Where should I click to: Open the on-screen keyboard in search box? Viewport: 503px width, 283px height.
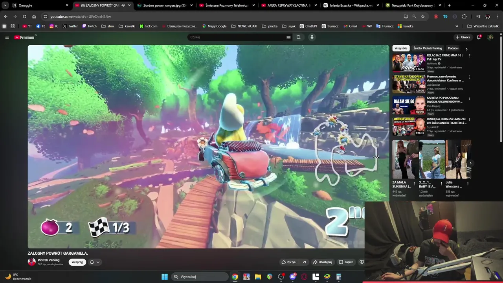pyautogui.click(x=288, y=37)
